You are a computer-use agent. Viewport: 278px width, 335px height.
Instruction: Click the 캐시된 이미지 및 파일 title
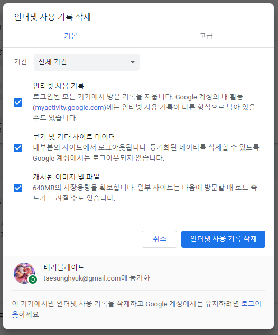(66, 176)
